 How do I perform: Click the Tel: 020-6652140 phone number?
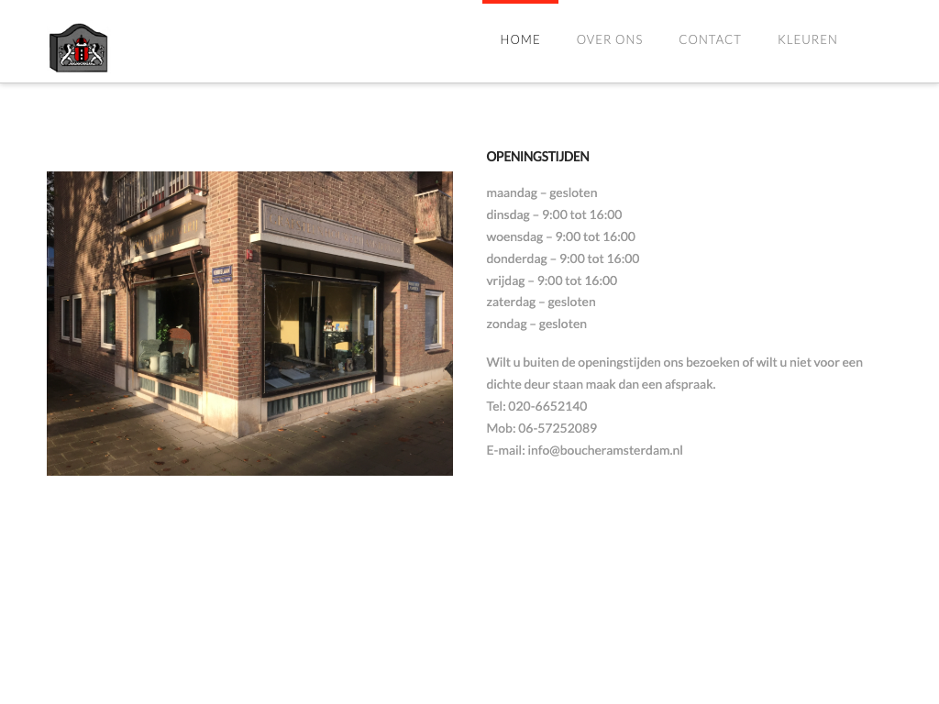pyautogui.click(x=536, y=406)
